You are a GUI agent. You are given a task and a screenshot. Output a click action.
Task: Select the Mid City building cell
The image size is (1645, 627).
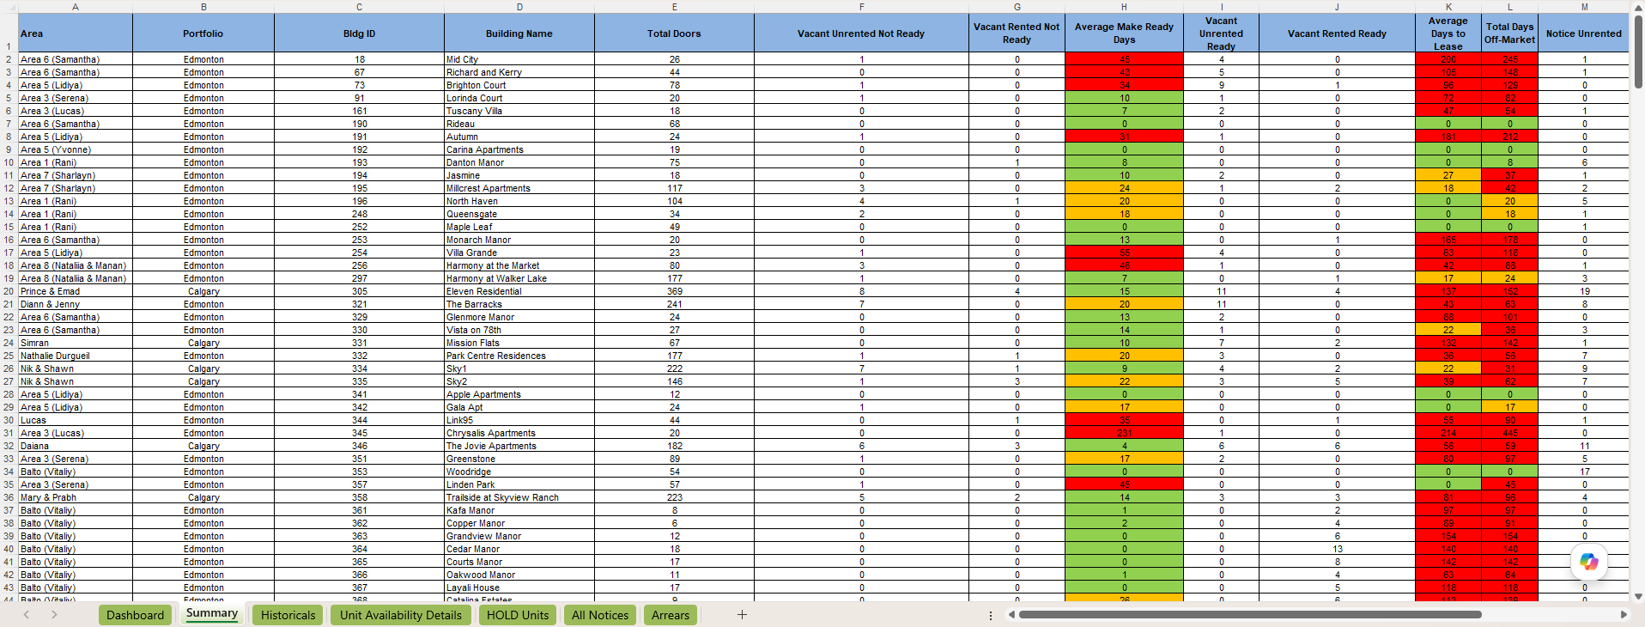tap(519, 59)
